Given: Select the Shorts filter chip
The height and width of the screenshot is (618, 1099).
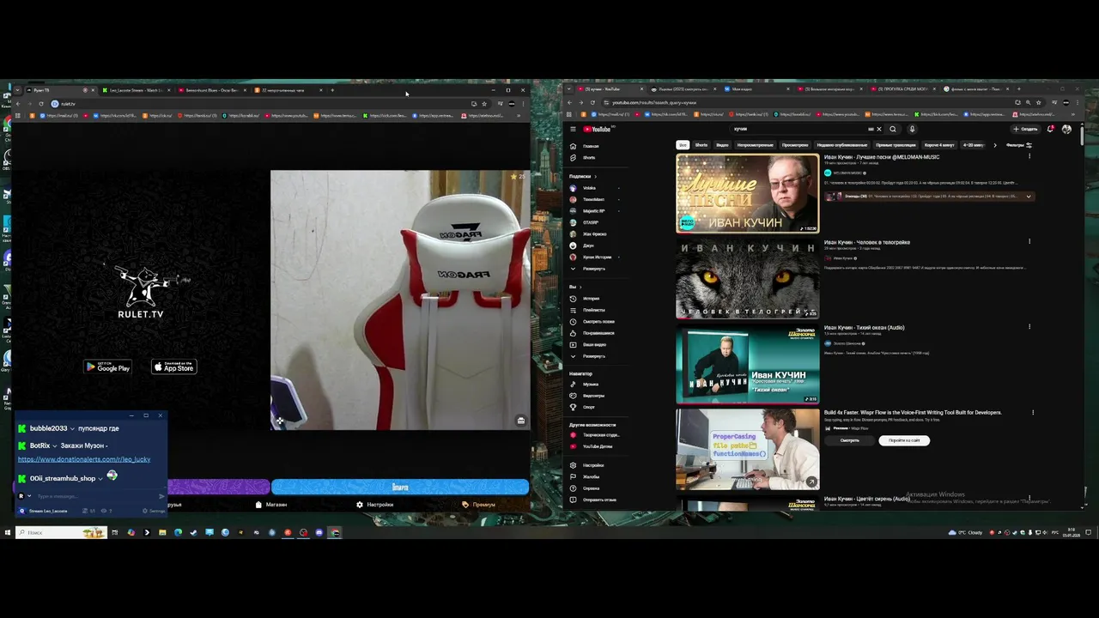Looking at the screenshot, I should (701, 145).
